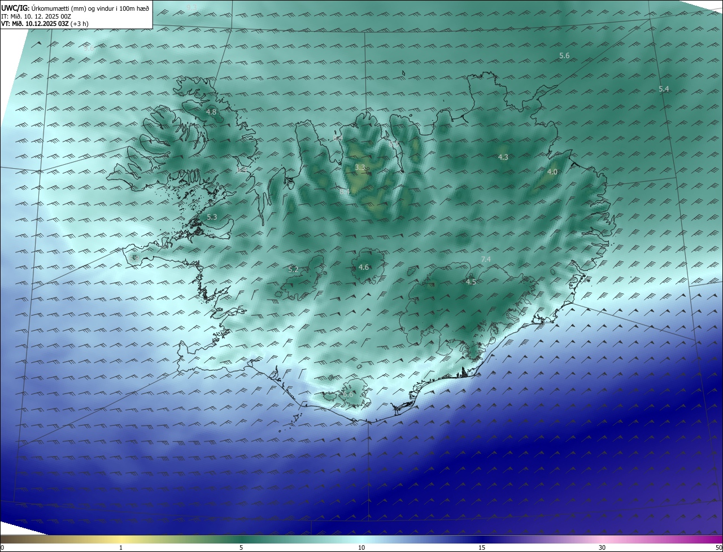
Task: Click the faint 9.3 value at the top edge
Action: (192, 7)
